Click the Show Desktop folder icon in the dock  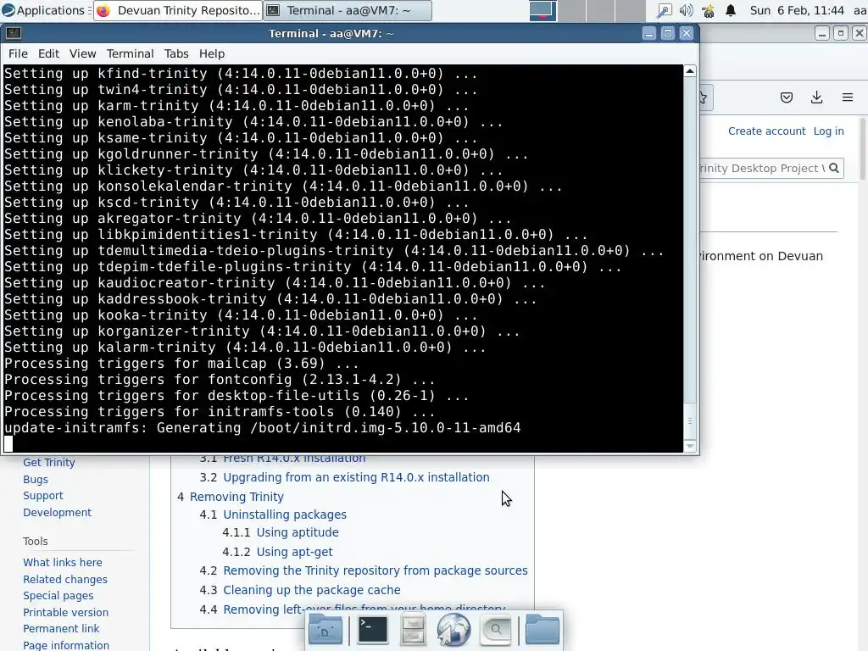click(x=325, y=630)
